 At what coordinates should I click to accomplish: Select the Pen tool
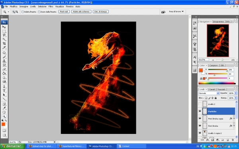[x=4, y=87]
